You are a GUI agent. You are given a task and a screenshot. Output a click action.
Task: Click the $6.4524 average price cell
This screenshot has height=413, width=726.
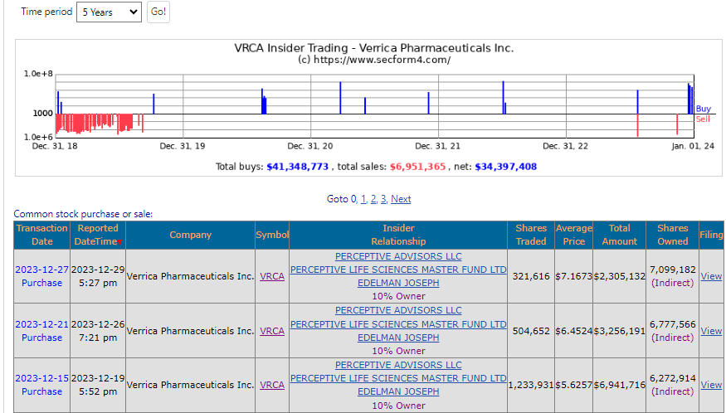coord(573,331)
